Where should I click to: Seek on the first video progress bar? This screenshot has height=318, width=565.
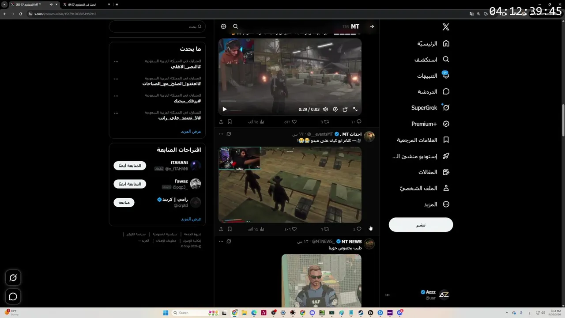pyautogui.click(x=290, y=101)
